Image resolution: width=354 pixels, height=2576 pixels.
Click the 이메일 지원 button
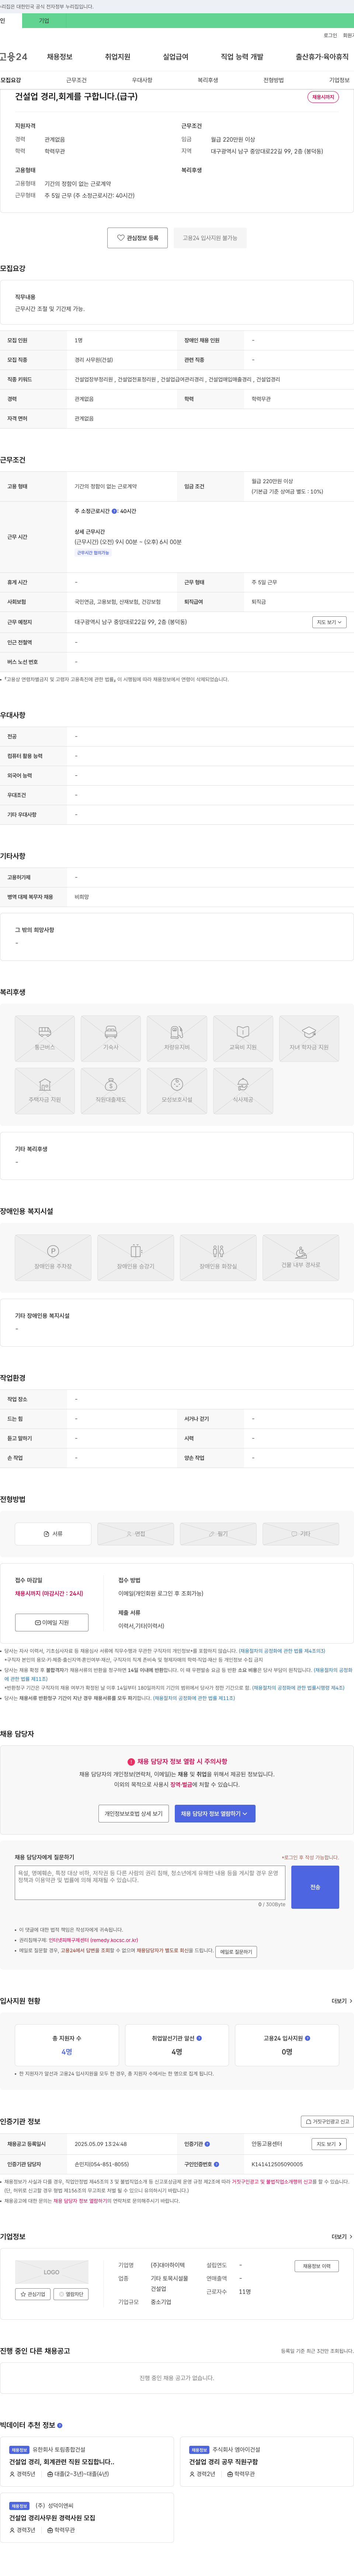[52, 1622]
